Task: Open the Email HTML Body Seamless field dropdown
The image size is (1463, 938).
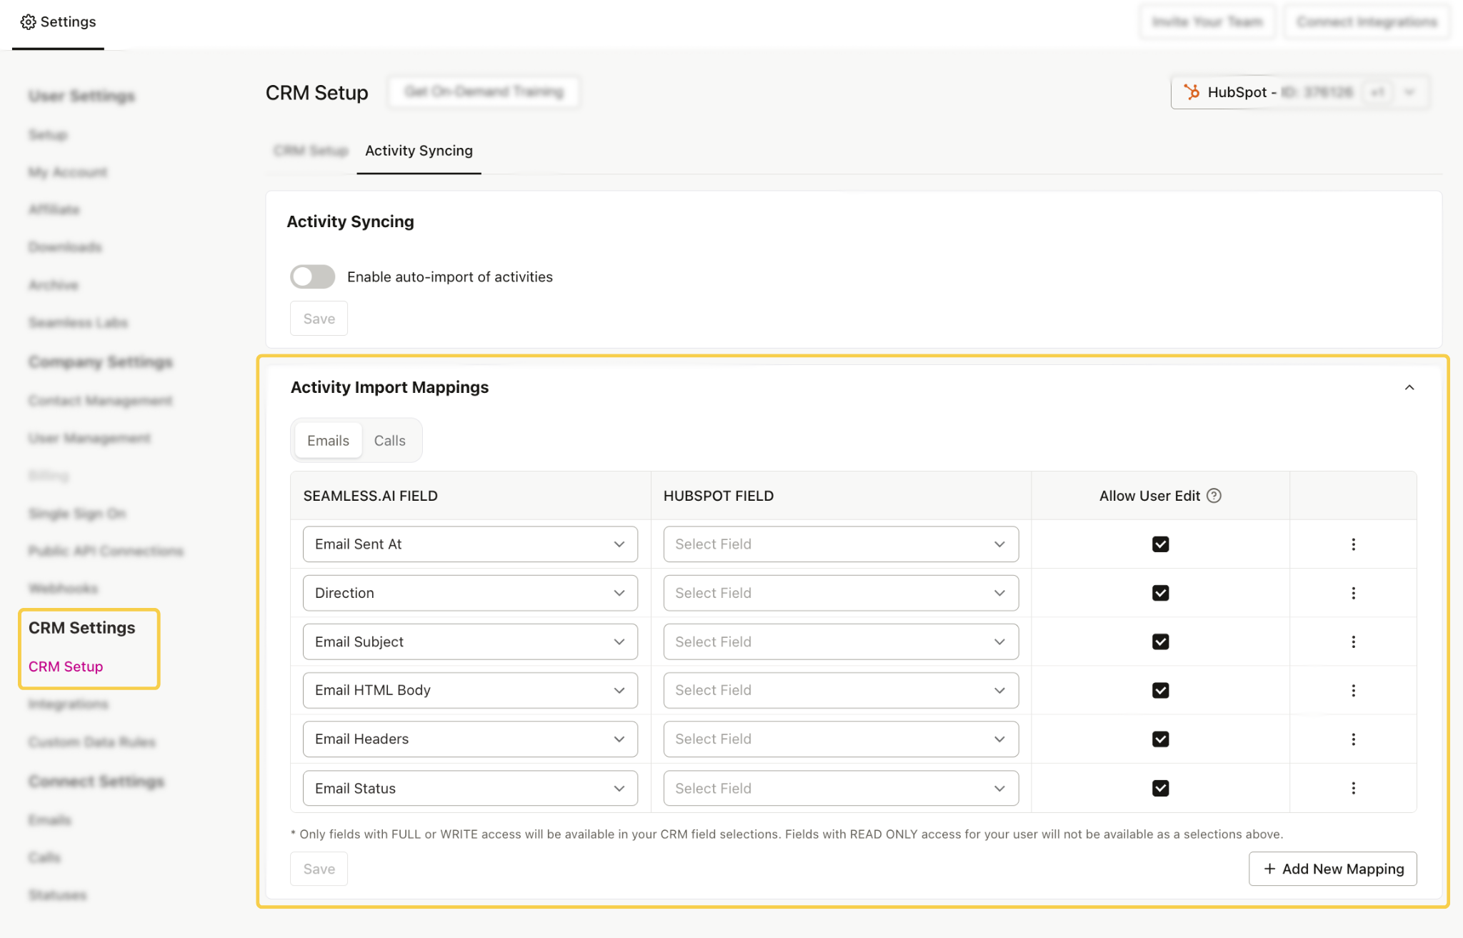Action: click(x=470, y=690)
